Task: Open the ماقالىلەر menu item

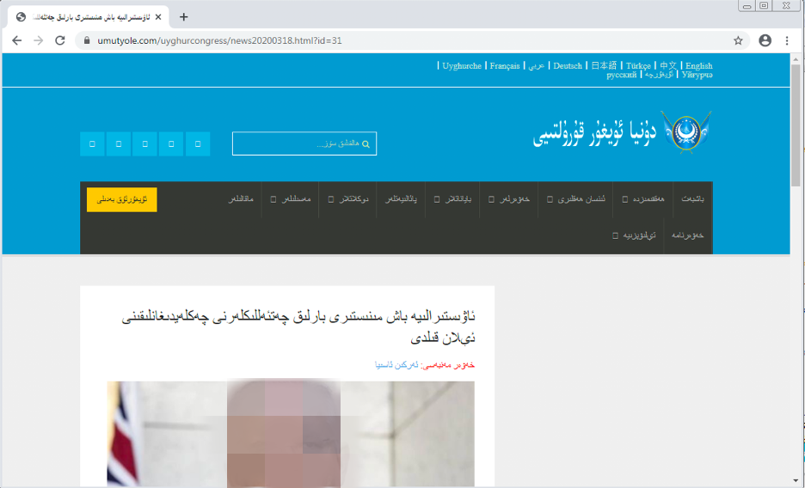Action: [x=241, y=198]
